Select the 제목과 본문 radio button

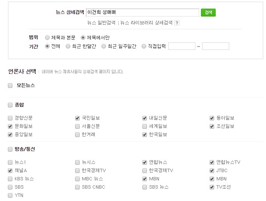47,37
